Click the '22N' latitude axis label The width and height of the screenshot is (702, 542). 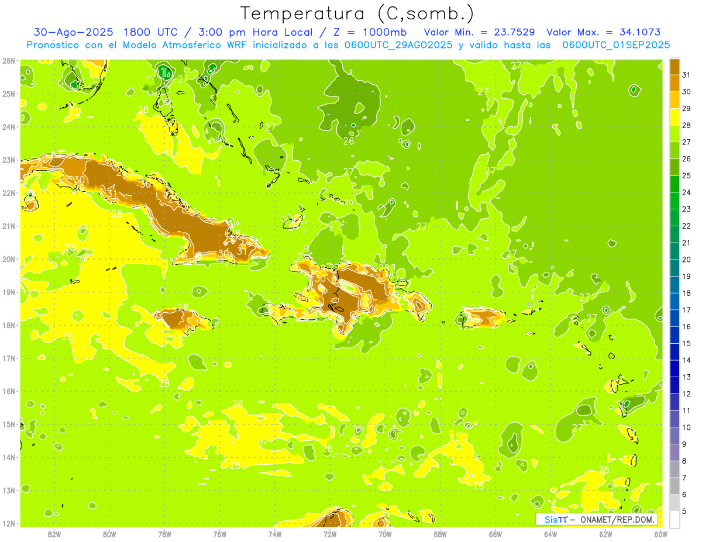(9, 193)
